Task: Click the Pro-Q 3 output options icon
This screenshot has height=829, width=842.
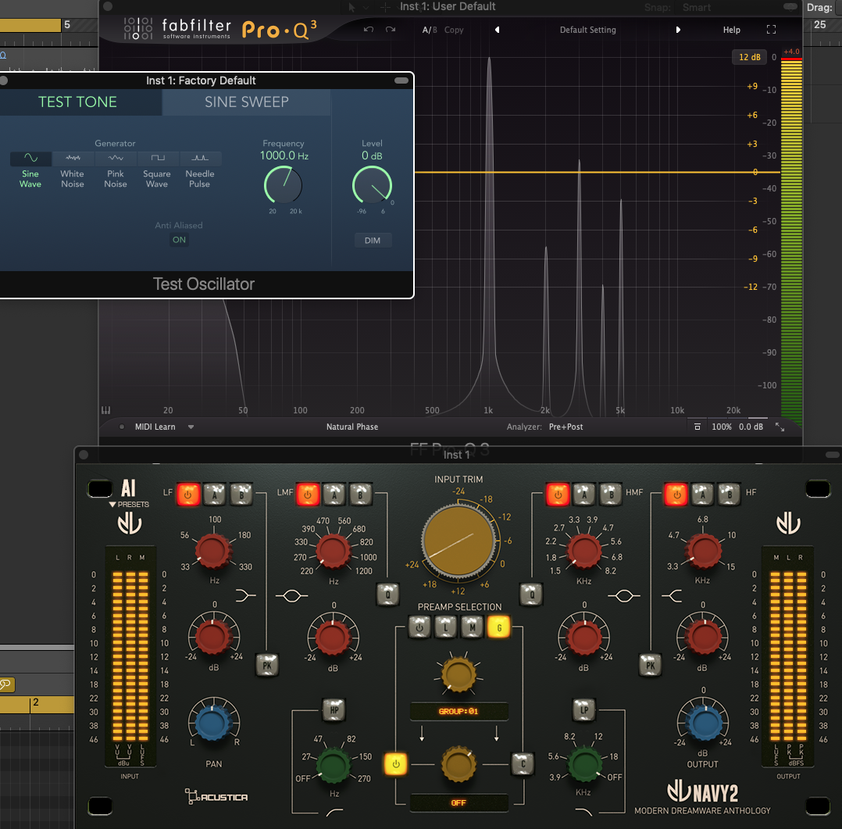Action: 697,427
